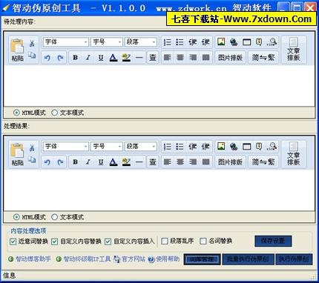
Task: Click the Align center icon in the upper editor
Action: point(180,58)
